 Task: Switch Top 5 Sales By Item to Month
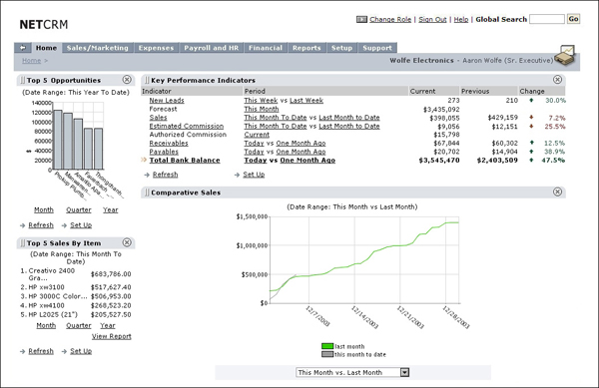[x=46, y=325]
